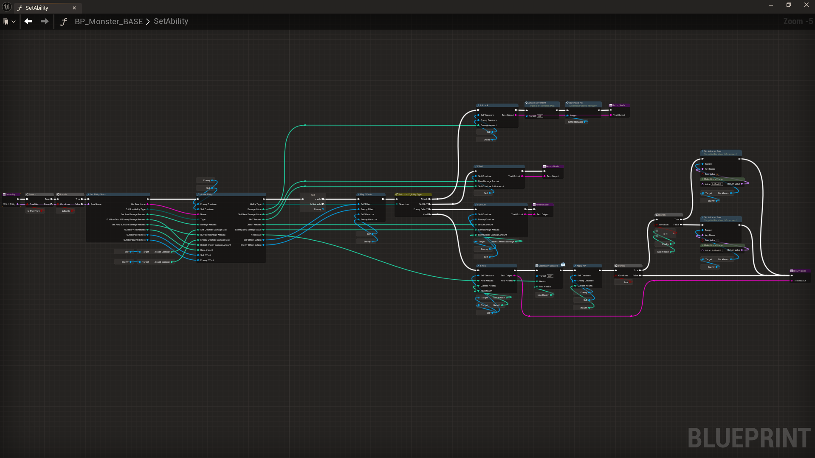The width and height of the screenshot is (815, 458).
Task: Click the Unreal Engine logo icon
Action: tap(7, 7)
